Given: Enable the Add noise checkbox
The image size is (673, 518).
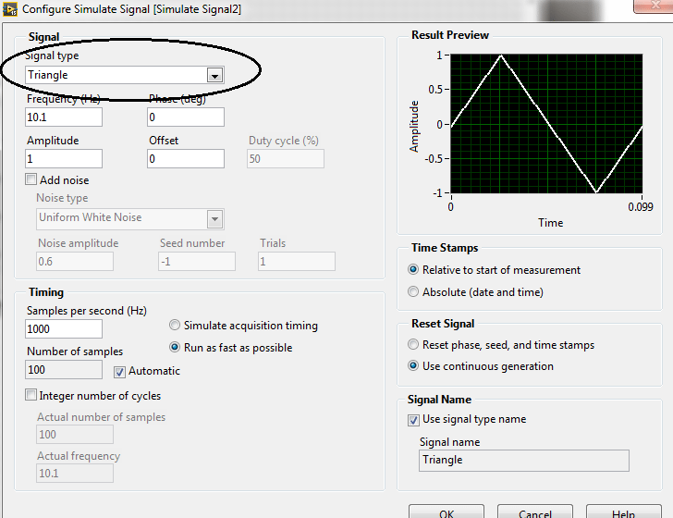Looking at the screenshot, I should pos(31,179).
